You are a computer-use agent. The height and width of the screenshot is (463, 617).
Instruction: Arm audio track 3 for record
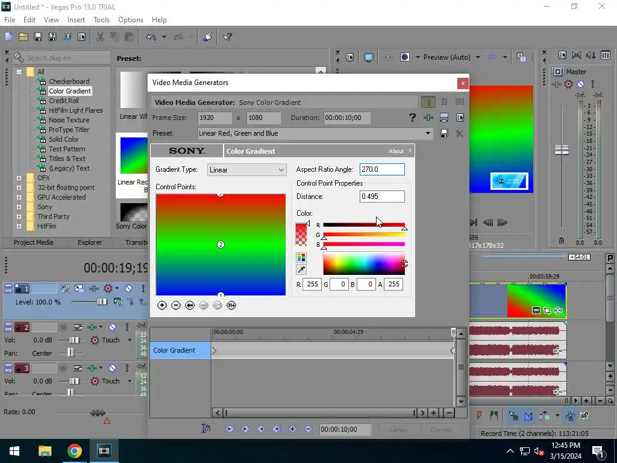pyautogui.click(x=63, y=368)
